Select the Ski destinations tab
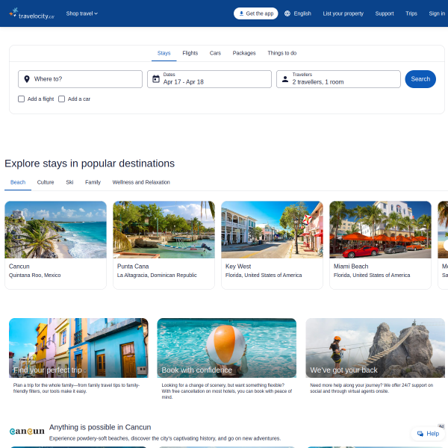 tap(69, 182)
